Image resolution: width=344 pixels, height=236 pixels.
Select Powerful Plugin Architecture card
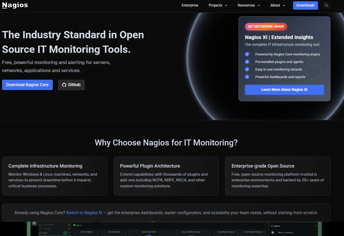tap(166, 176)
